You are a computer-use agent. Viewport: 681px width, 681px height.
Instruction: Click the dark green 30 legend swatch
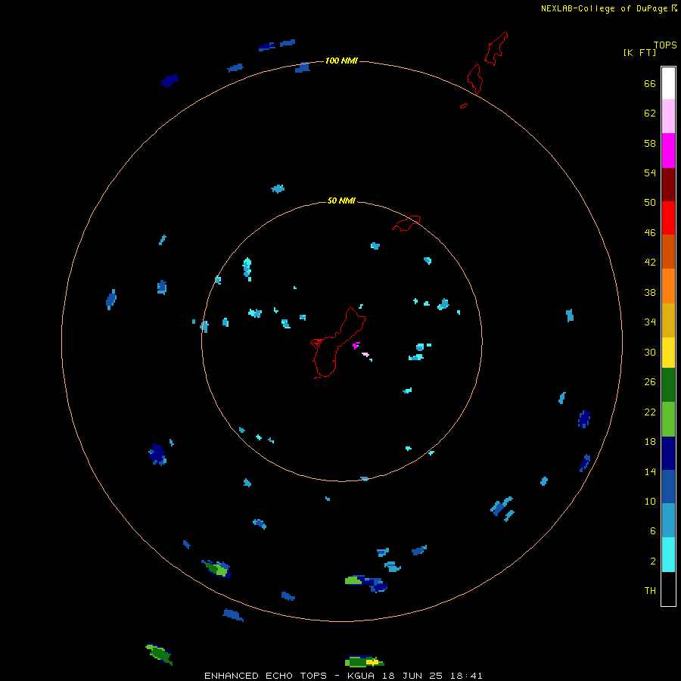coord(668,385)
